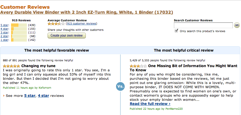Open the Avery Durable View Binder product title

pyautogui.click(x=87, y=12)
